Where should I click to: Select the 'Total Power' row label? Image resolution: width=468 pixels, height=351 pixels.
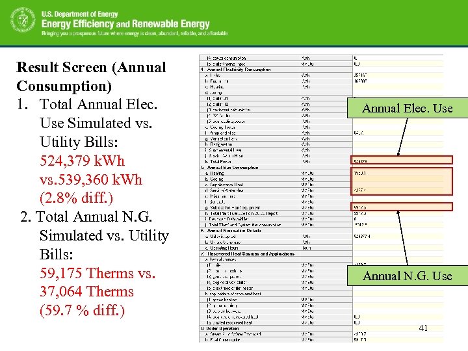tap(220, 161)
